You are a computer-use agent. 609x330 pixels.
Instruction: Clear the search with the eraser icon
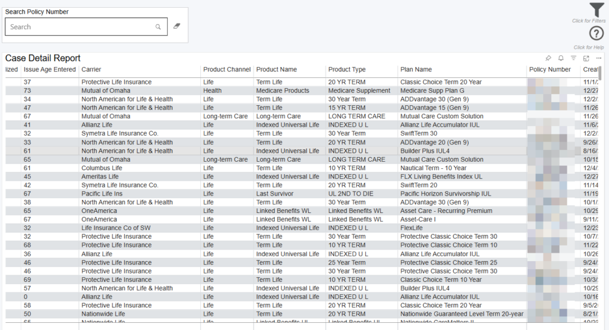(176, 27)
